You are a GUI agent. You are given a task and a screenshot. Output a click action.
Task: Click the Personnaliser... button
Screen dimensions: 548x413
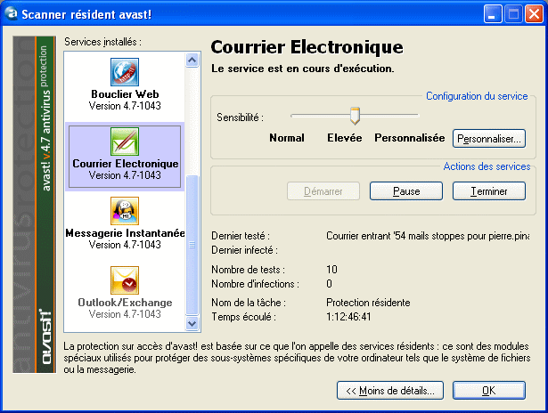pyautogui.click(x=489, y=139)
